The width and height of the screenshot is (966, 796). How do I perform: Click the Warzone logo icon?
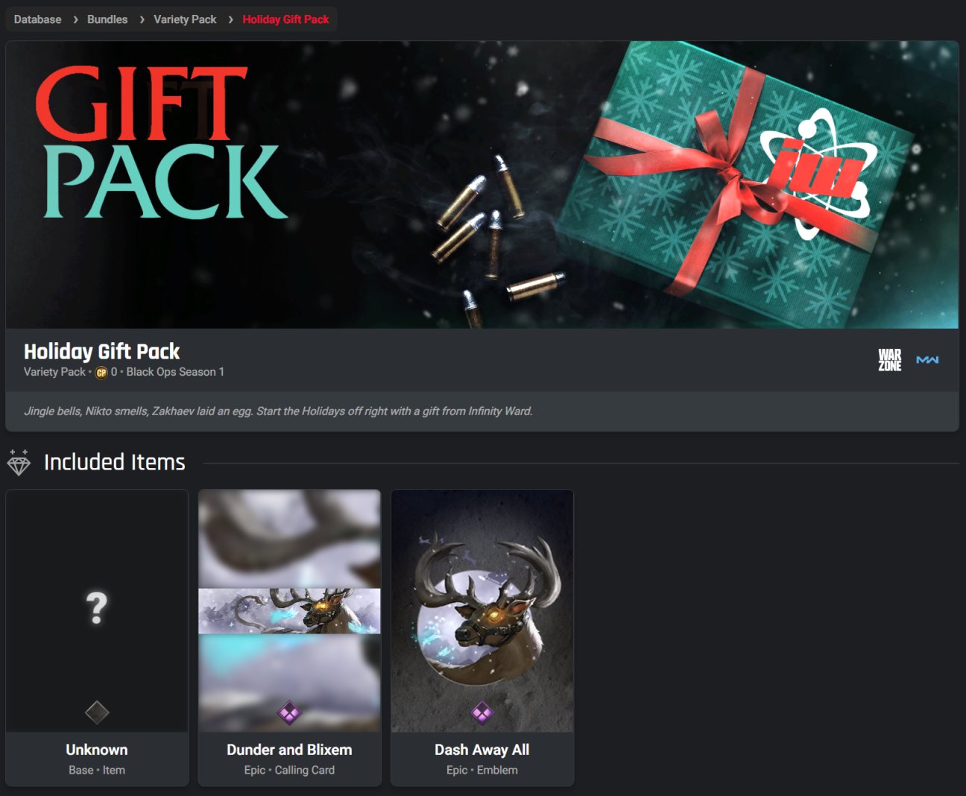click(889, 360)
